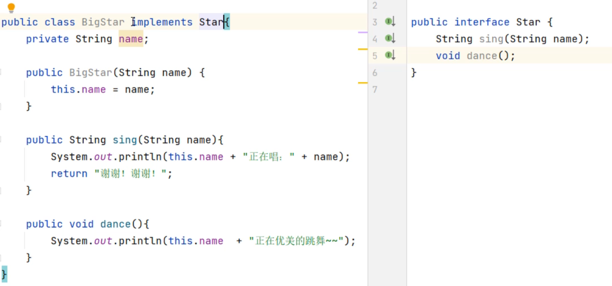The height and width of the screenshot is (286, 612).
Task: Click 'println' inside the dance method
Action: [x=140, y=241]
